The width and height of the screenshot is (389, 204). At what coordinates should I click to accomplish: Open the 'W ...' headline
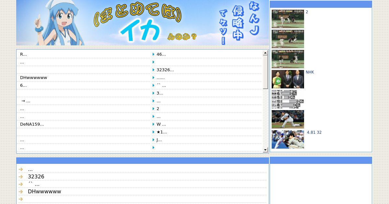pos(161,124)
